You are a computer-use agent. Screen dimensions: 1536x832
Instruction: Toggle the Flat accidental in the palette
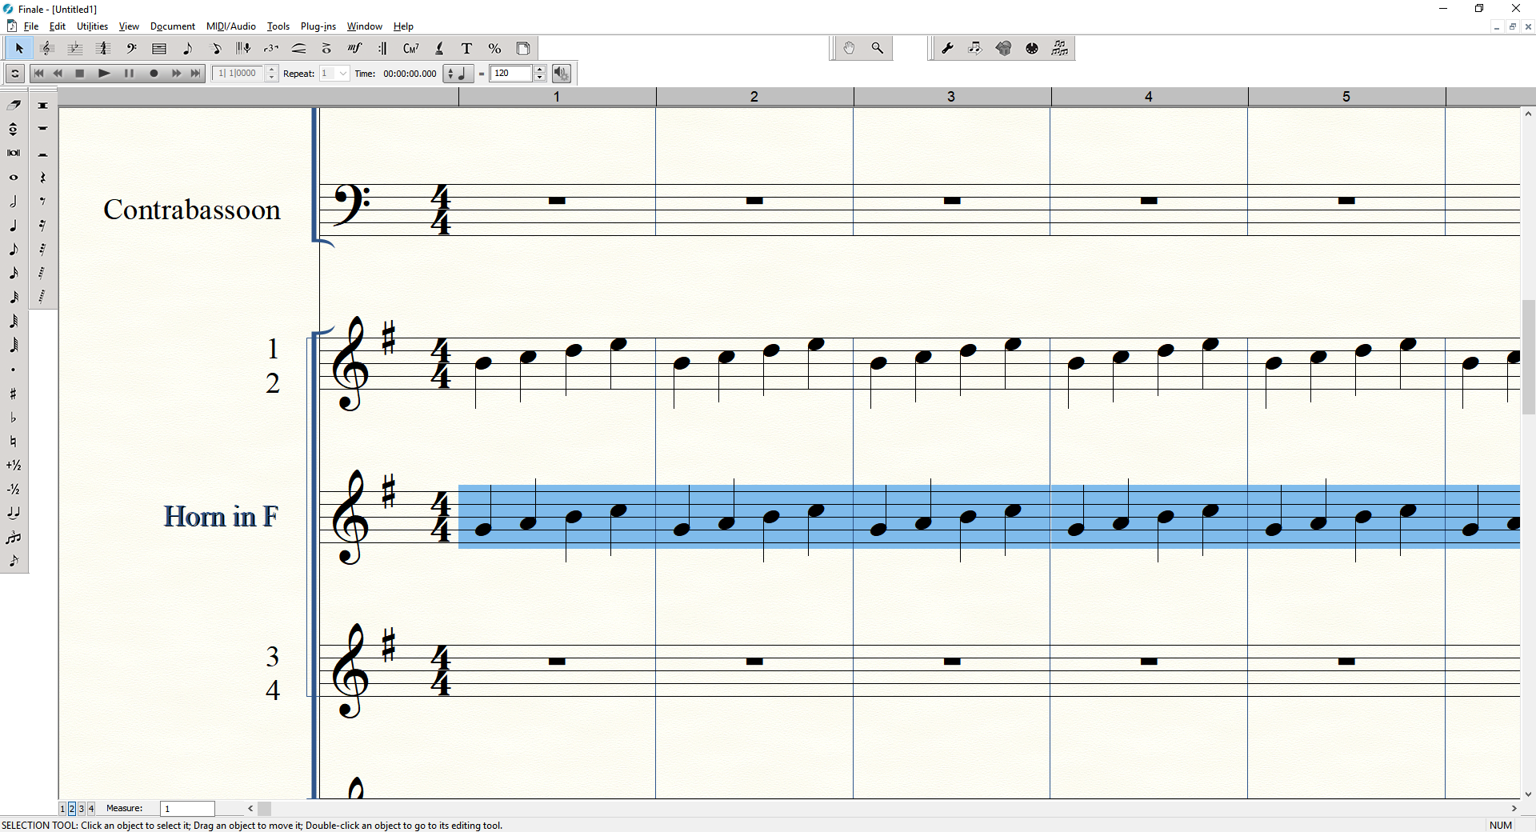[14, 418]
